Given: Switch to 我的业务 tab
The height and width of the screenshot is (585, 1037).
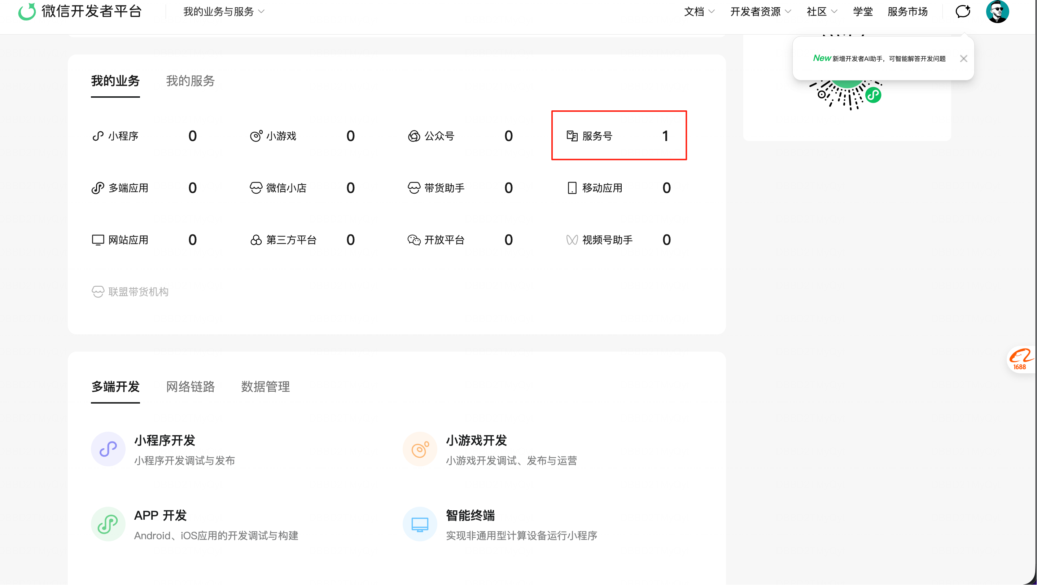Looking at the screenshot, I should [115, 81].
